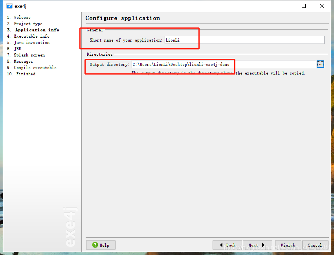Screen dimensions: 334x255
Task: Click the output directory browse icon
Action: click(x=320, y=64)
